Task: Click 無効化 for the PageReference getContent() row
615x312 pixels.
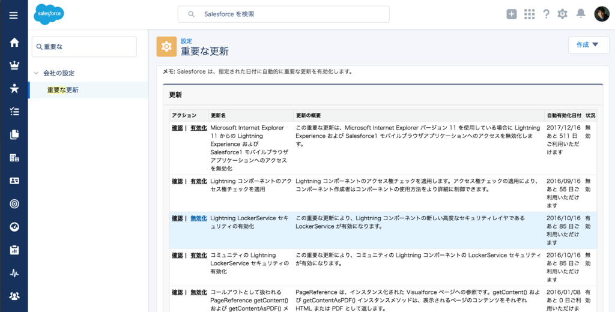Action: 198,292
